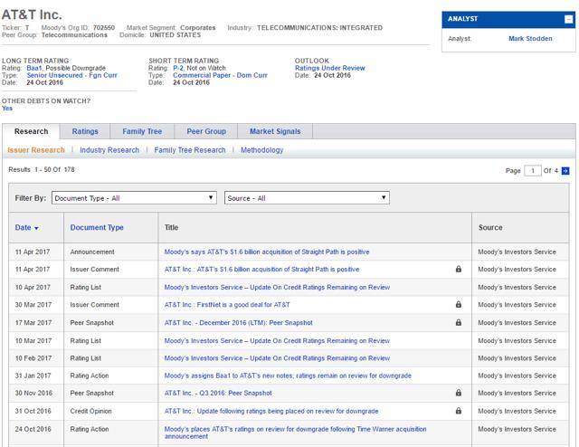Click lock icon on FirstNet Issuer Comment row

(x=459, y=304)
